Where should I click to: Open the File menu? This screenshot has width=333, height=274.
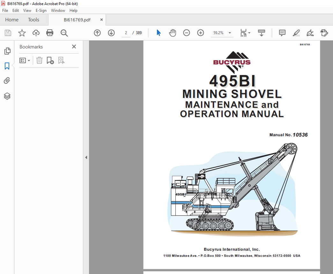pos(5,11)
